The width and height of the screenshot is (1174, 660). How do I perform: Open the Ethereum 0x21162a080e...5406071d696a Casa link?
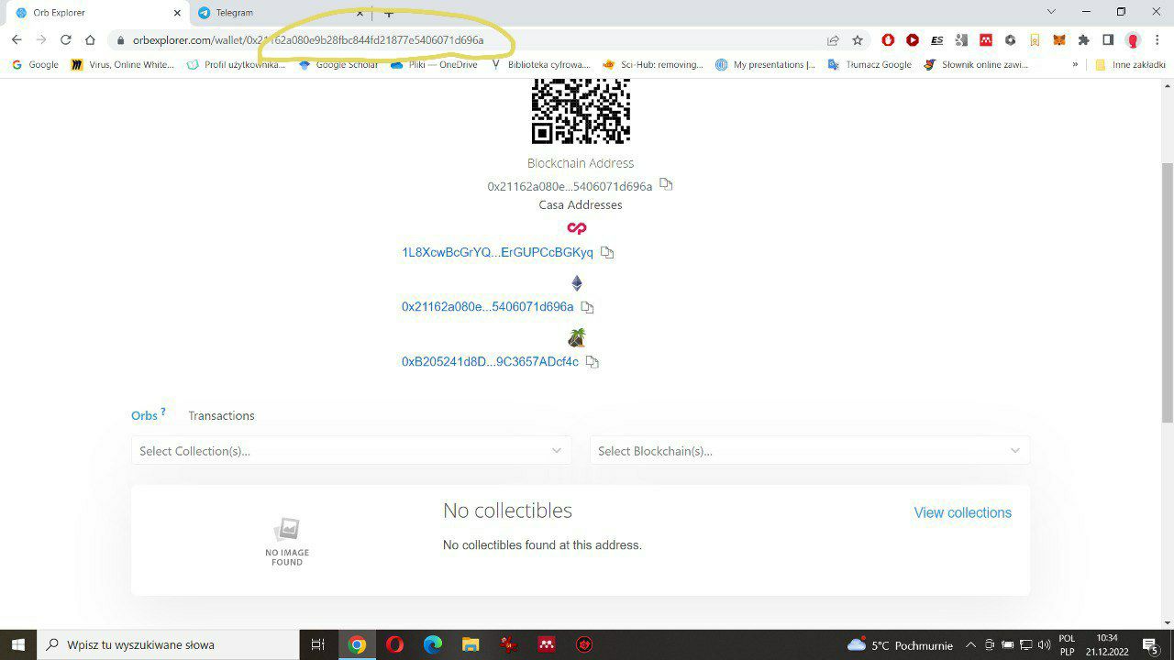487,307
